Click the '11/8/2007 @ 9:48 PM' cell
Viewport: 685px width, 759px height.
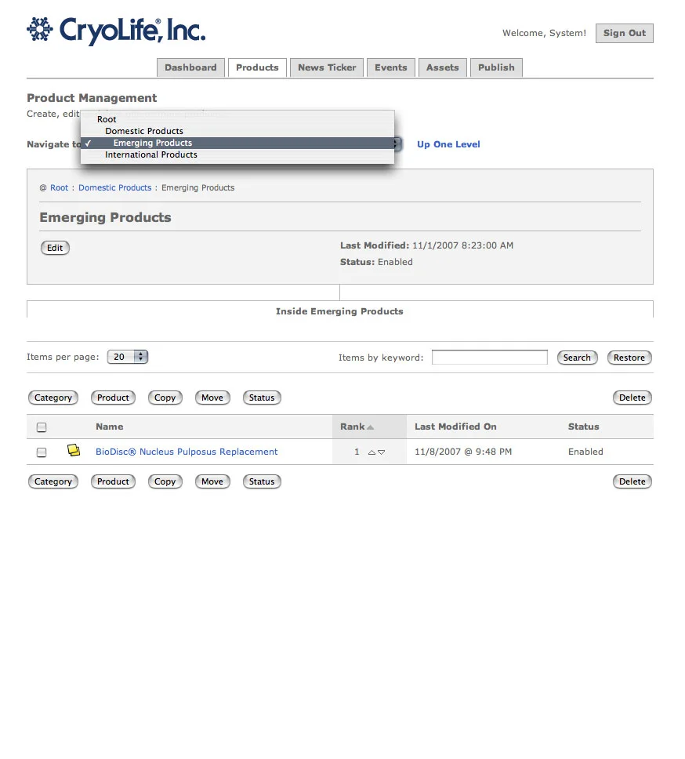(463, 452)
